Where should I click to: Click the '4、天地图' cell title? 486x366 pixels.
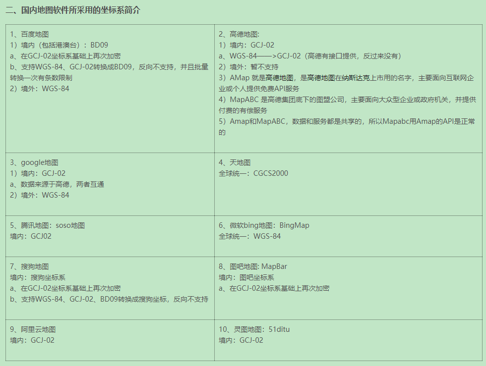(235, 162)
